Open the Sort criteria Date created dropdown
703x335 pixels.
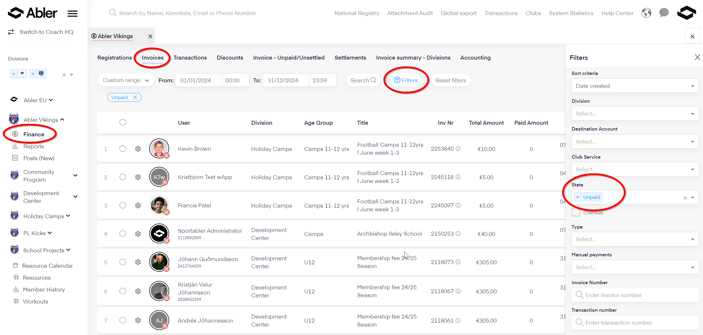tap(635, 86)
